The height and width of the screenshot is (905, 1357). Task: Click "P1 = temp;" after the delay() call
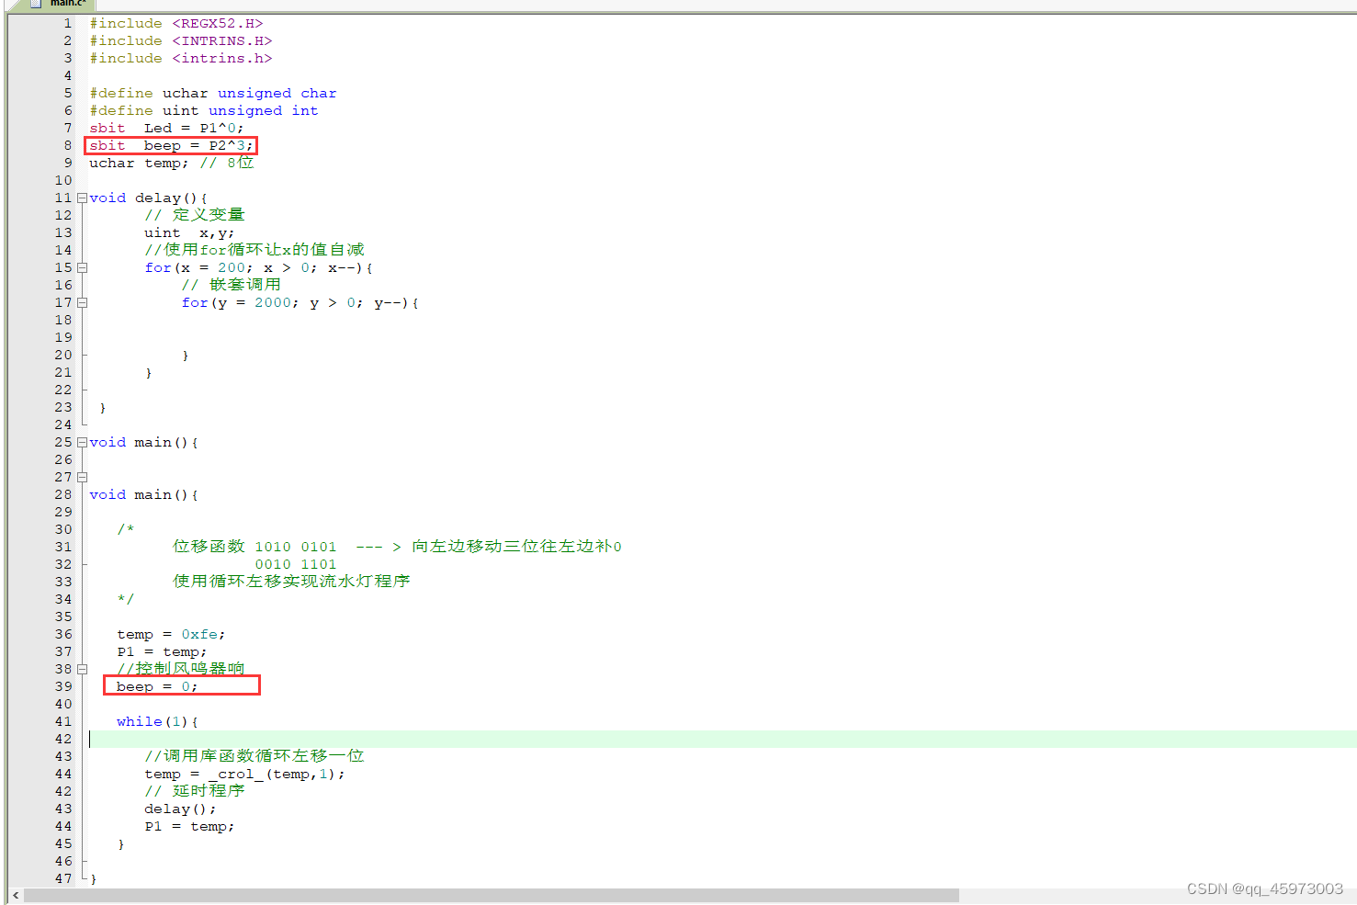[189, 826]
